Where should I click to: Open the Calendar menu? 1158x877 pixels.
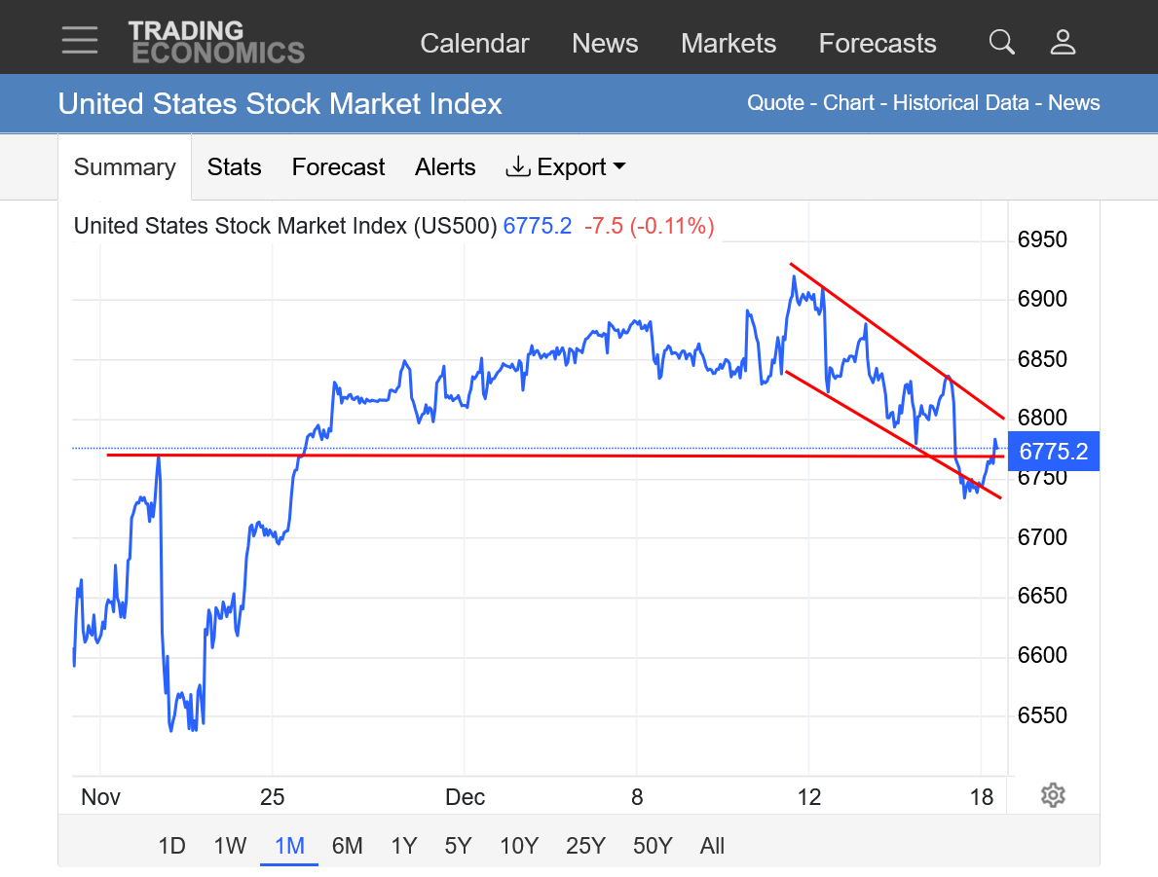click(474, 44)
